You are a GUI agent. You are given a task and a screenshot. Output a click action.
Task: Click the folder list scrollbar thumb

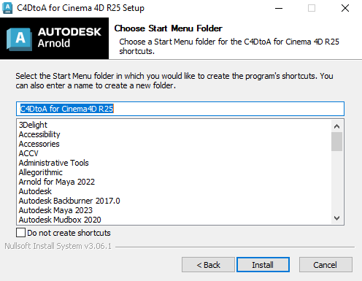click(336, 142)
